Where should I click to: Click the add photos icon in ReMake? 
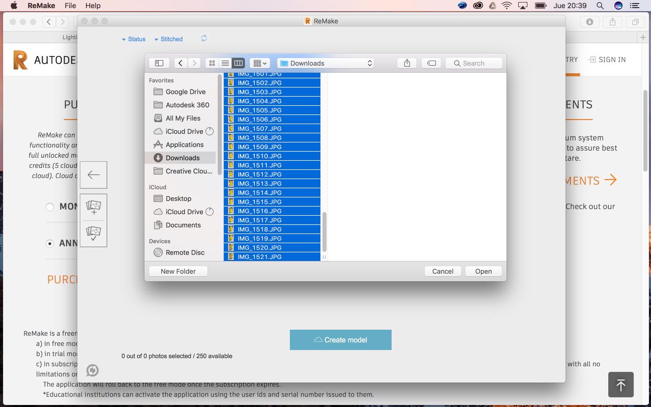[94, 208]
